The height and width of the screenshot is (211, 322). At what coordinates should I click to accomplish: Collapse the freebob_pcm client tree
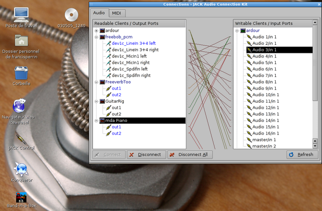96,37
